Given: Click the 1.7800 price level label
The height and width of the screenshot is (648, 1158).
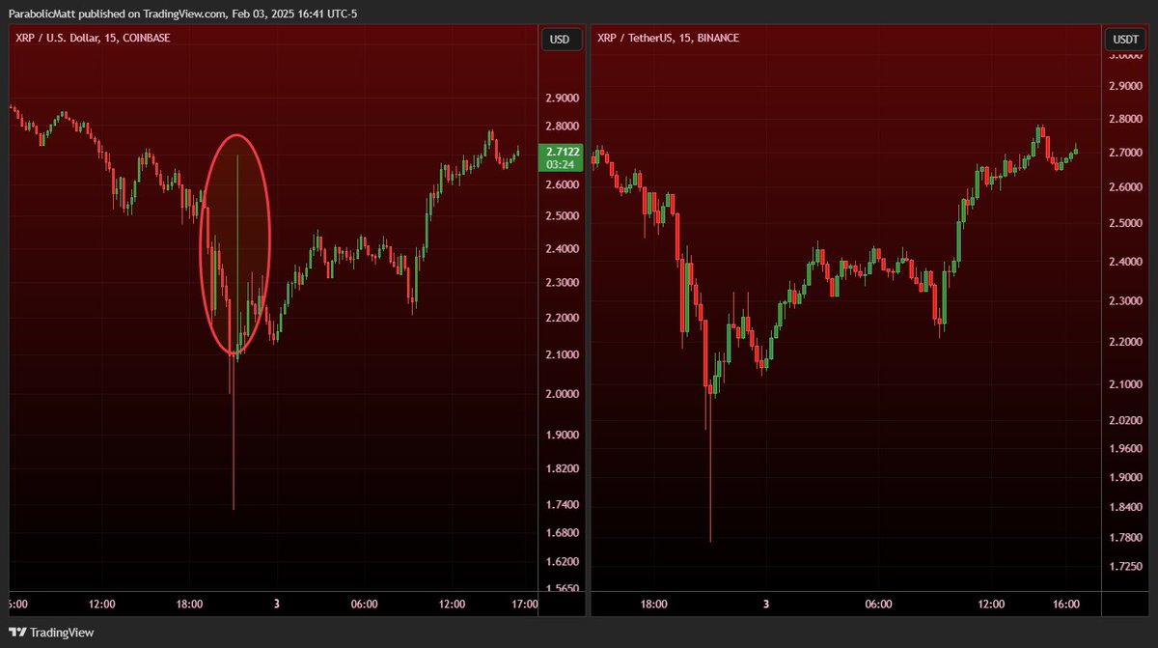Looking at the screenshot, I should point(1127,538).
